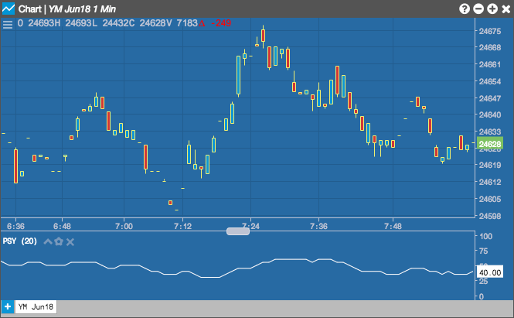The width and height of the screenshot is (514, 318).
Task: Click the 6:36 time axis label
Action: 15,226
